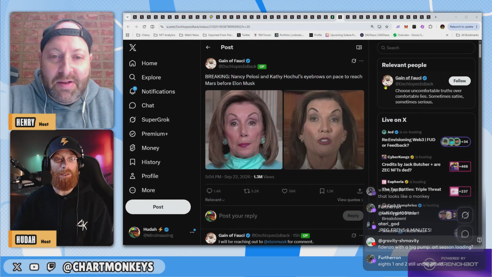492x277 pixels.
Task: Click the Reply button
Action: pos(353,216)
